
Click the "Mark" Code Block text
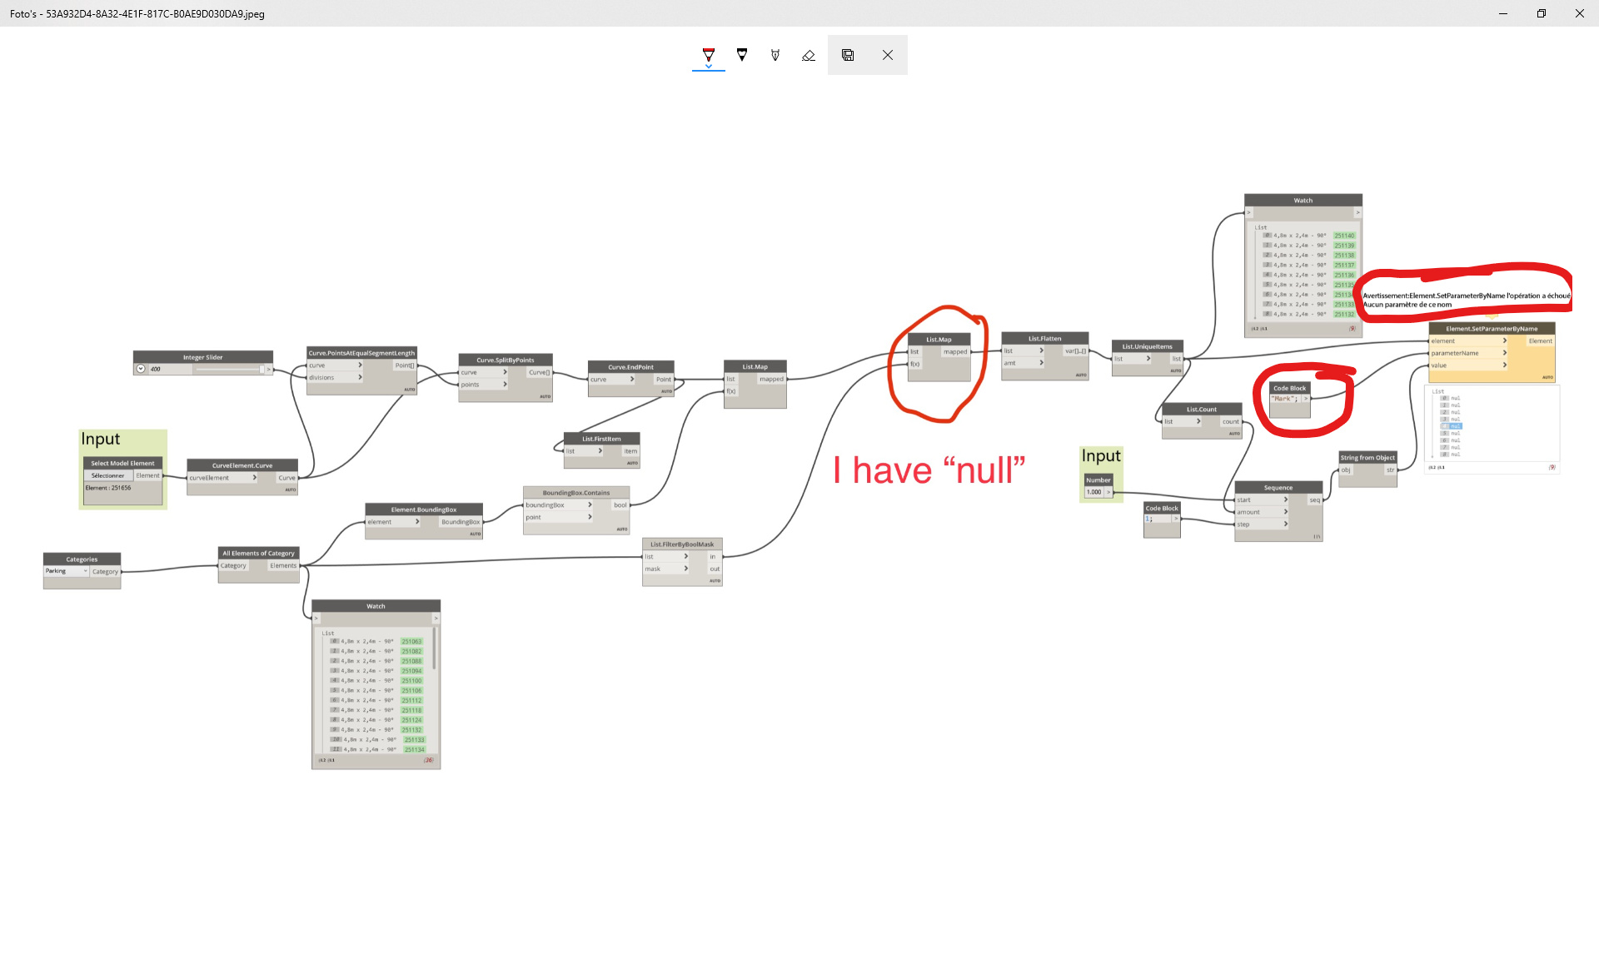[x=1283, y=399]
